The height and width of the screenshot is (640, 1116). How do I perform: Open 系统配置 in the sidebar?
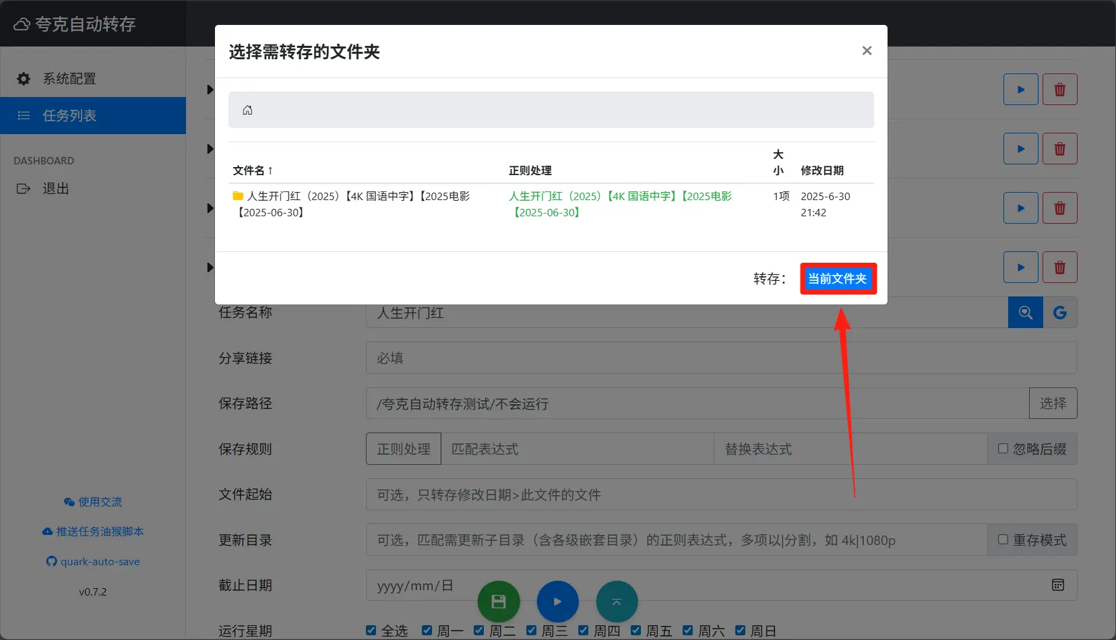pyautogui.click(x=69, y=79)
